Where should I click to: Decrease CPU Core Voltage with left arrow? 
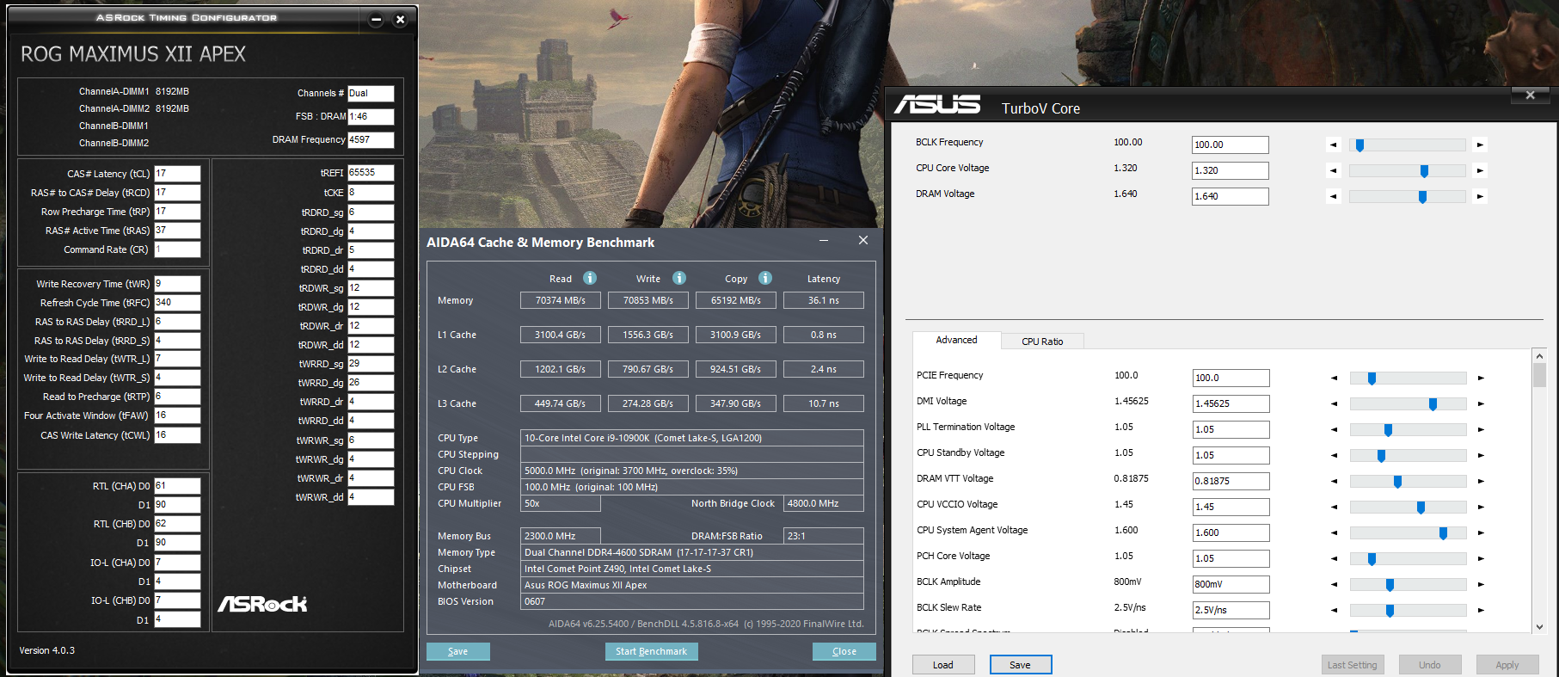point(1334,171)
